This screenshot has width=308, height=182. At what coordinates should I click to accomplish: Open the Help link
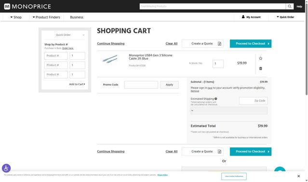coord(299,6)
